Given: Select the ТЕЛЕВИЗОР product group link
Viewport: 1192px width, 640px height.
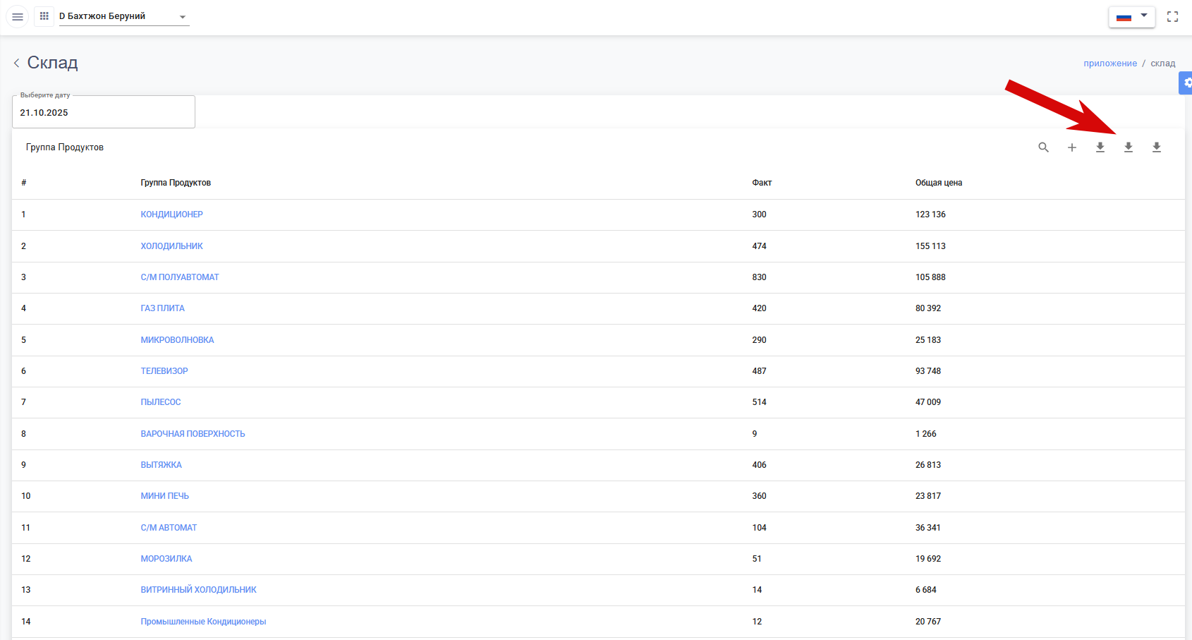Looking at the screenshot, I should pyautogui.click(x=164, y=371).
